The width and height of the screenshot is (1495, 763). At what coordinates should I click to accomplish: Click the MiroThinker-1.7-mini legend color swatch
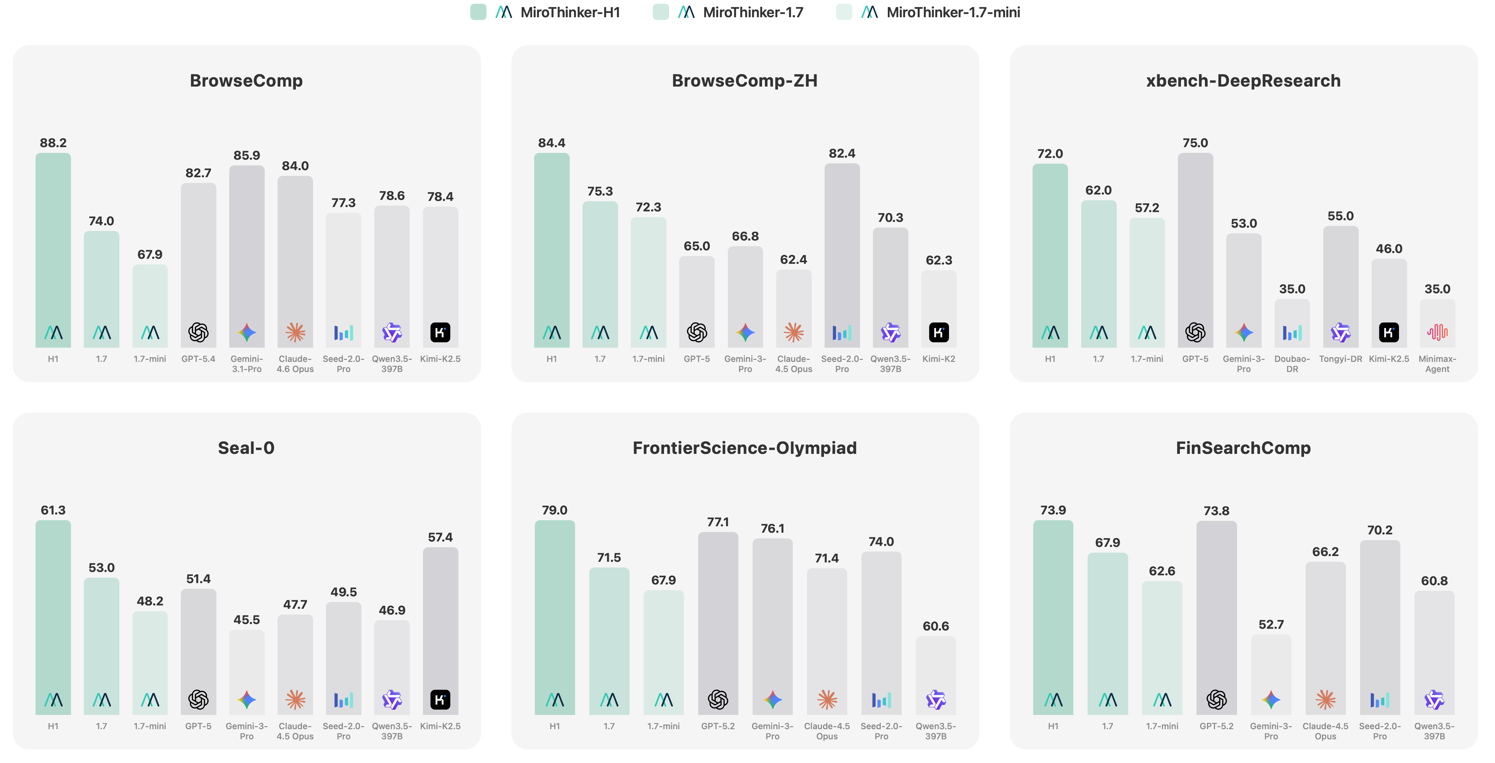(844, 12)
